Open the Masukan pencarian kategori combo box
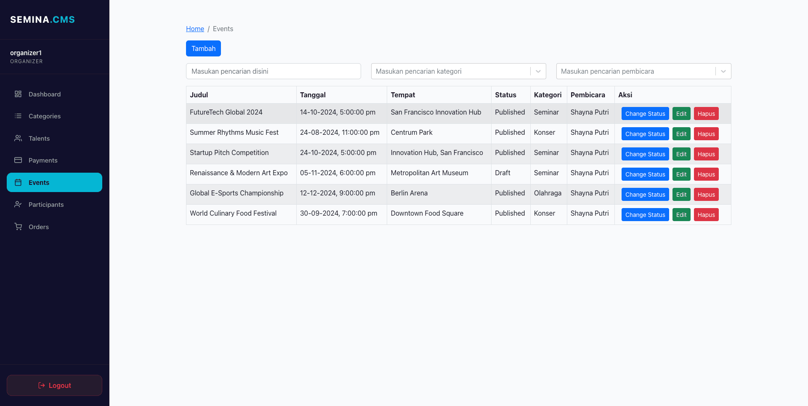 tap(459, 71)
